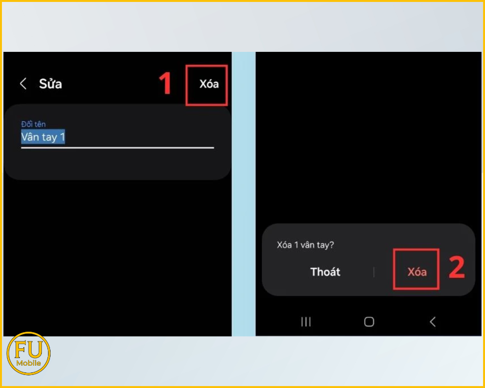Image resolution: width=485 pixels, height=388 pixels.
Task: Click the red number 1 marker
Action: [x=165, y=84]
